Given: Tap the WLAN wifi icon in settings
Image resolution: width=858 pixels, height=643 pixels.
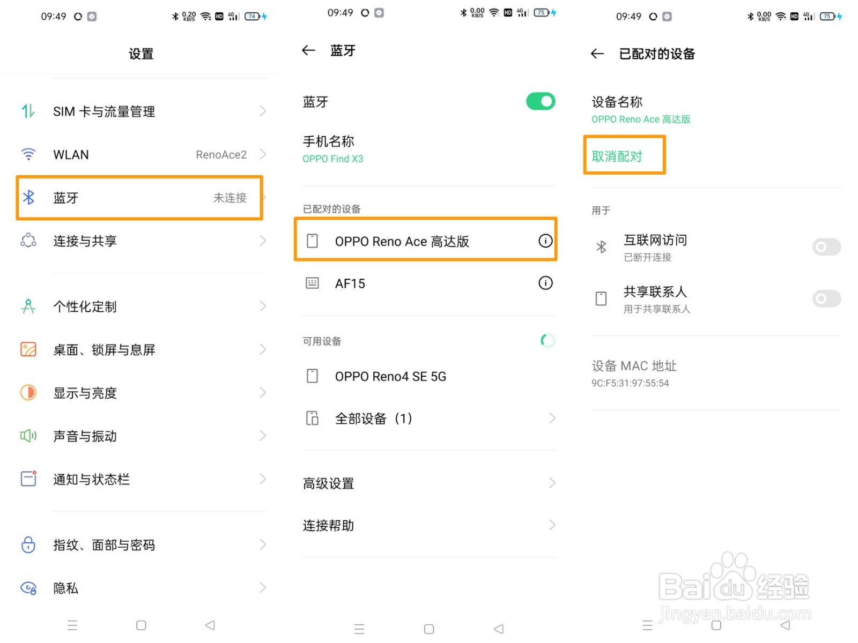Looking at the screenshot, I should pyautogui.click(x=28, y=154).
